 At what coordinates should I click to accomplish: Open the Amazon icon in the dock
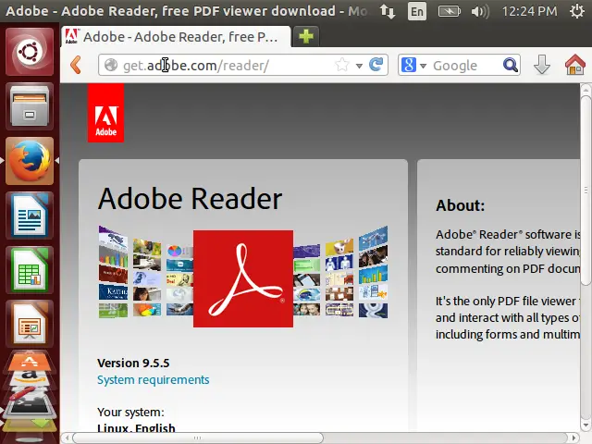(30, 376)
